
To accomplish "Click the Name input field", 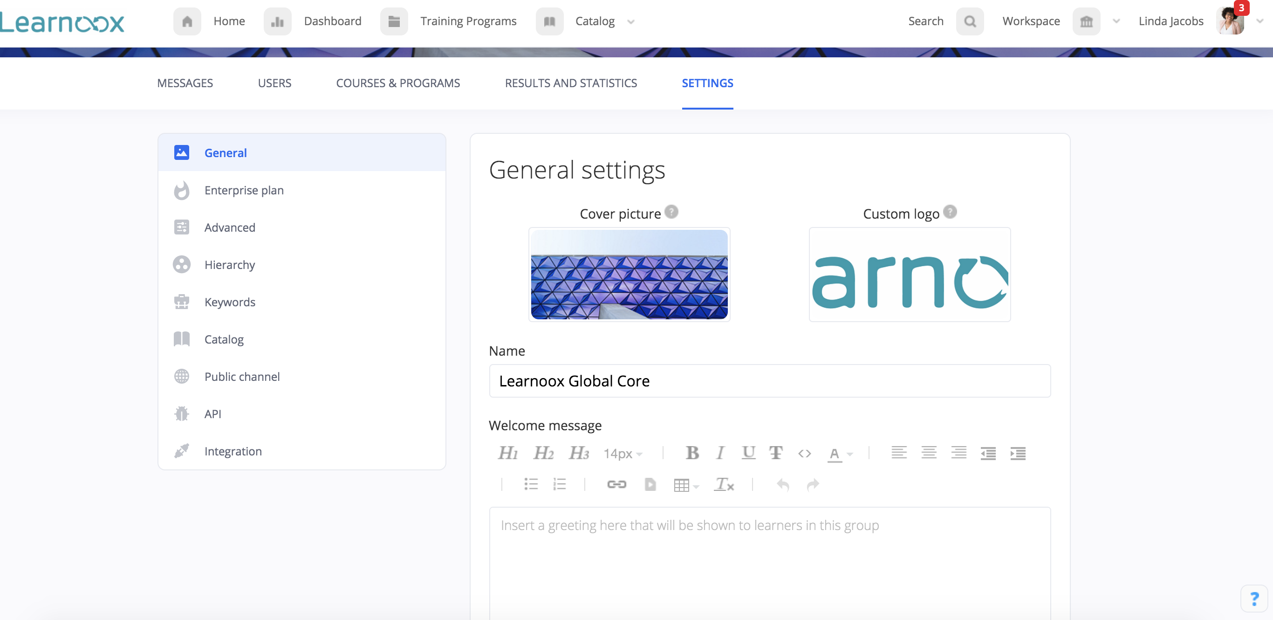I will [769, 381].
